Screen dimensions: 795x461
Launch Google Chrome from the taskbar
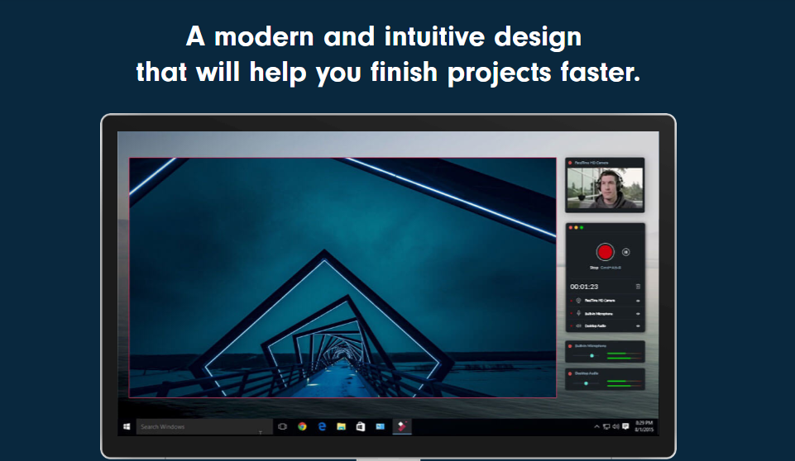pyautogui.click(x=302, y=426)
